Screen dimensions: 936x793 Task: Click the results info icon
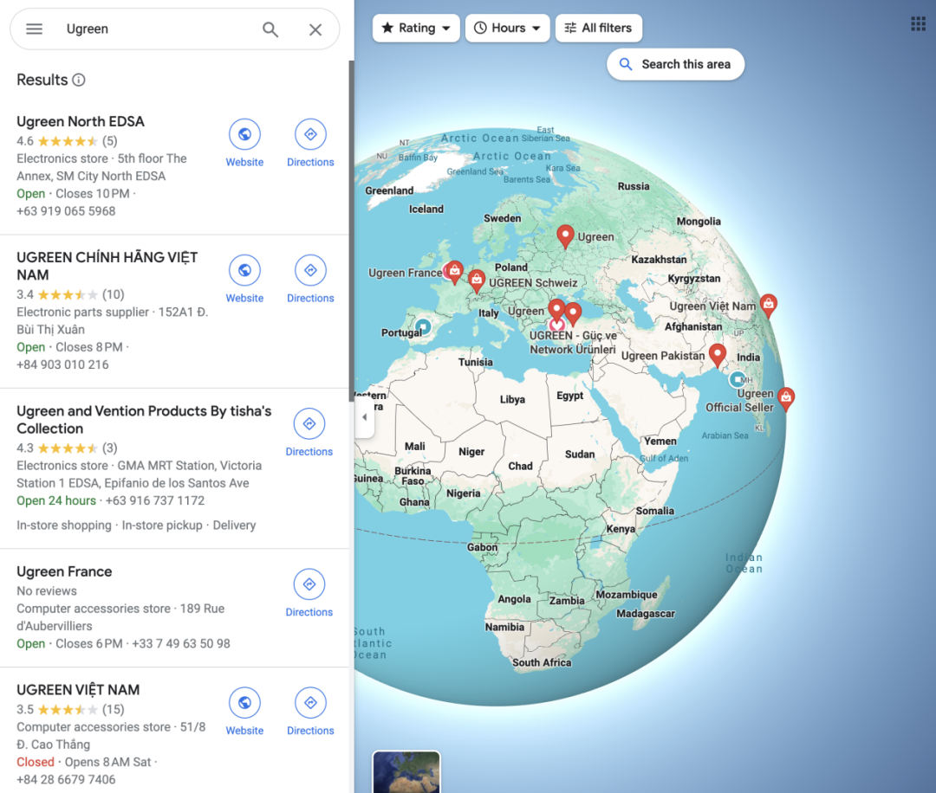pos(79,80)
